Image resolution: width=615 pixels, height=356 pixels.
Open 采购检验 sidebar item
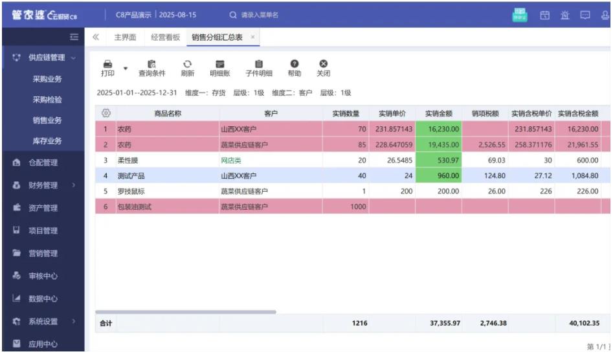[47, 100]
